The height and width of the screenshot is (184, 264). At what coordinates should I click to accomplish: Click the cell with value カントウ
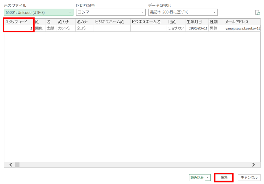(66, 29)
